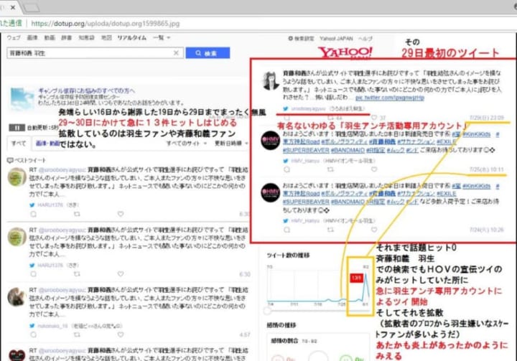This screenshot has width=517, height=361.
Task: Like the first tweet with heart icon
Action: (x=121, y=214)
